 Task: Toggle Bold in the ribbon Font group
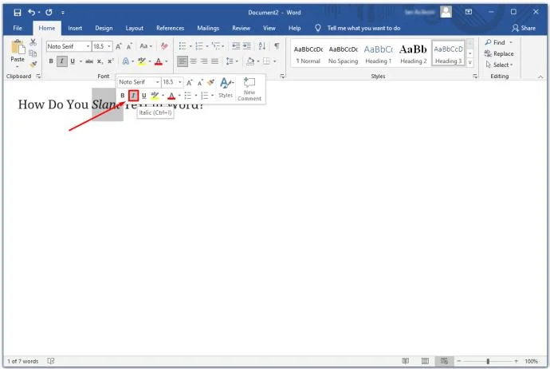click(x=51, y=61)
